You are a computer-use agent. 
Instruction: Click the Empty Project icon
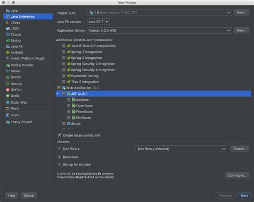pos(8,122)
